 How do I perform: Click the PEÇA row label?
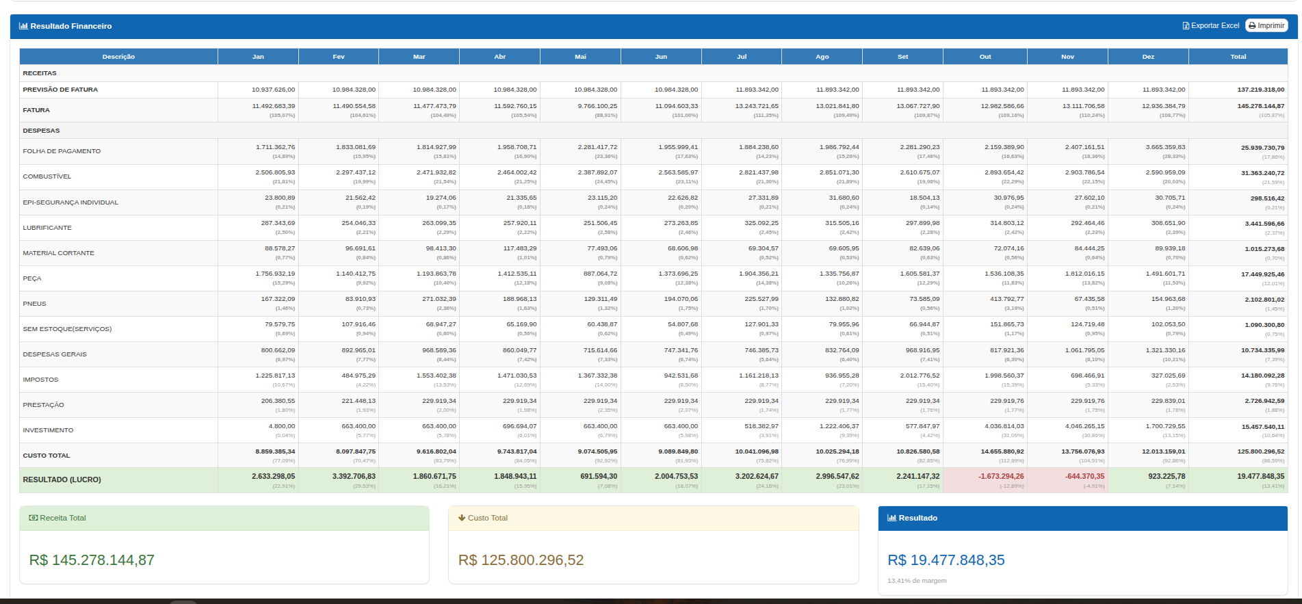click(x=32, y=278)
